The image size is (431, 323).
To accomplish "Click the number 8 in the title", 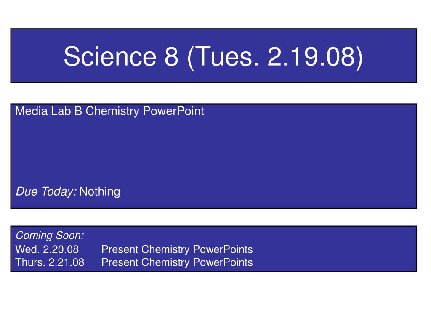I will click(x=172, y=57).
